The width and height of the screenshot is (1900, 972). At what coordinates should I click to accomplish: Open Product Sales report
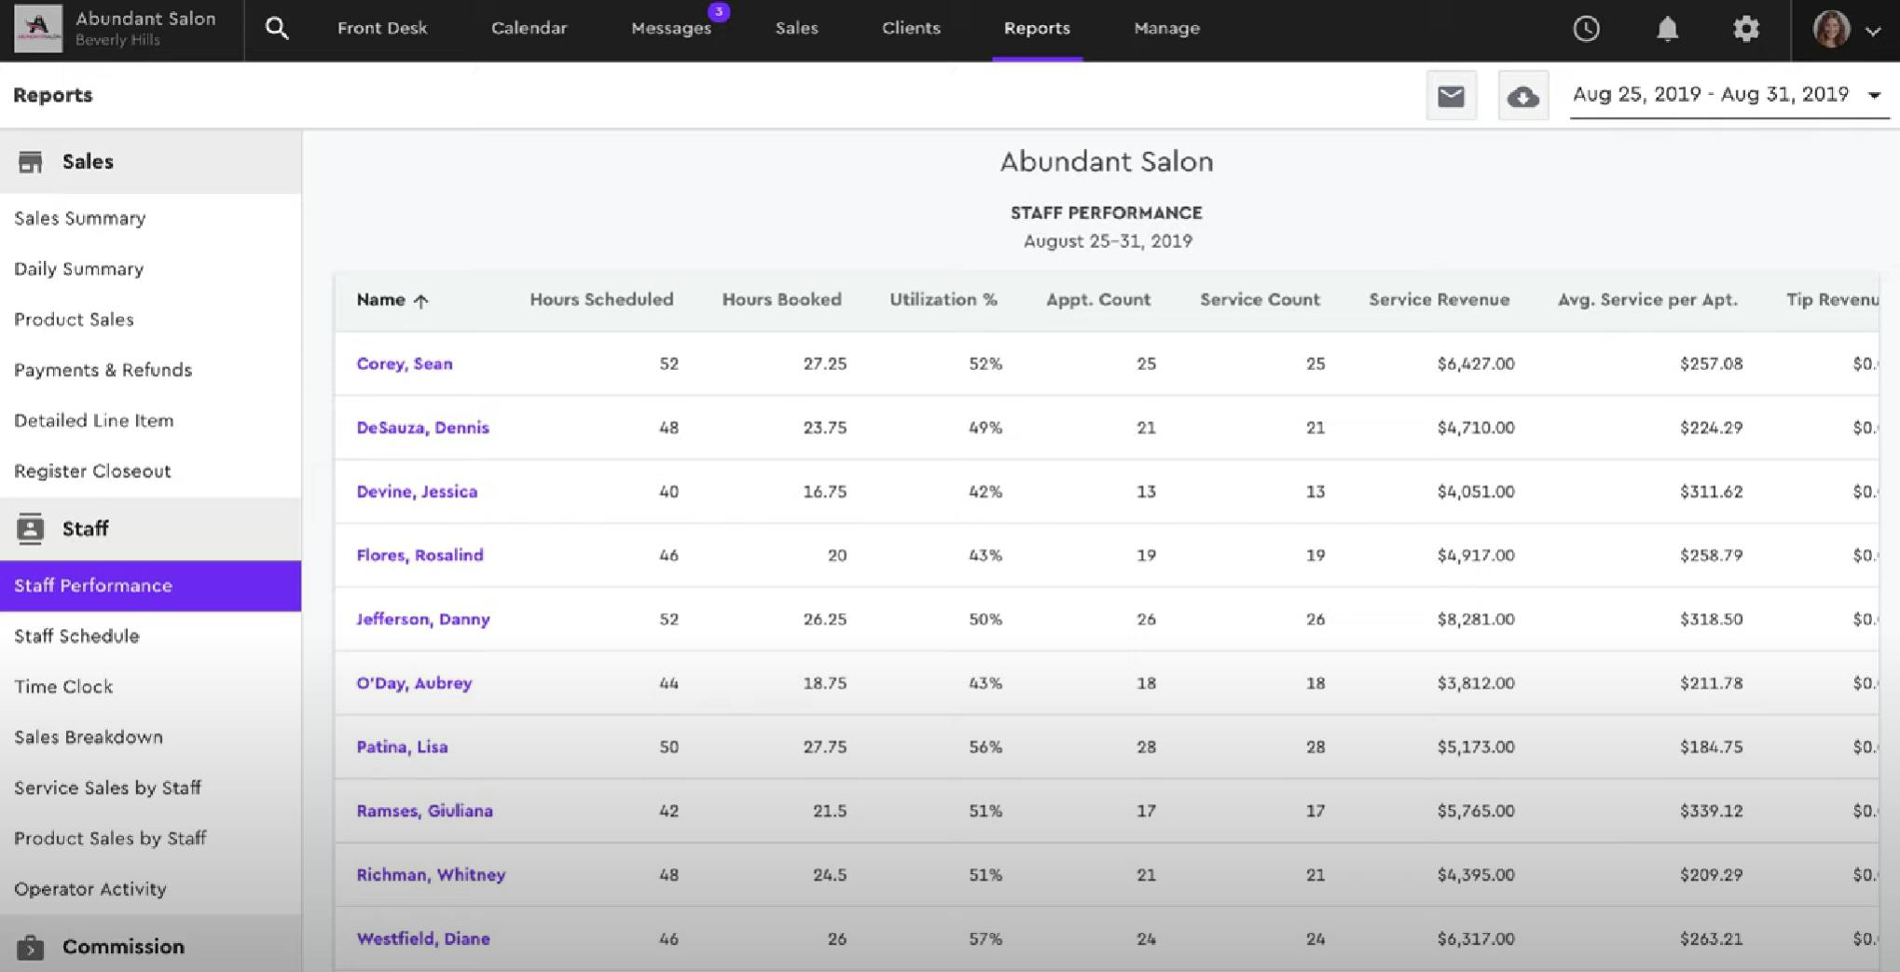pyautogui.click(x=74, y=320)
